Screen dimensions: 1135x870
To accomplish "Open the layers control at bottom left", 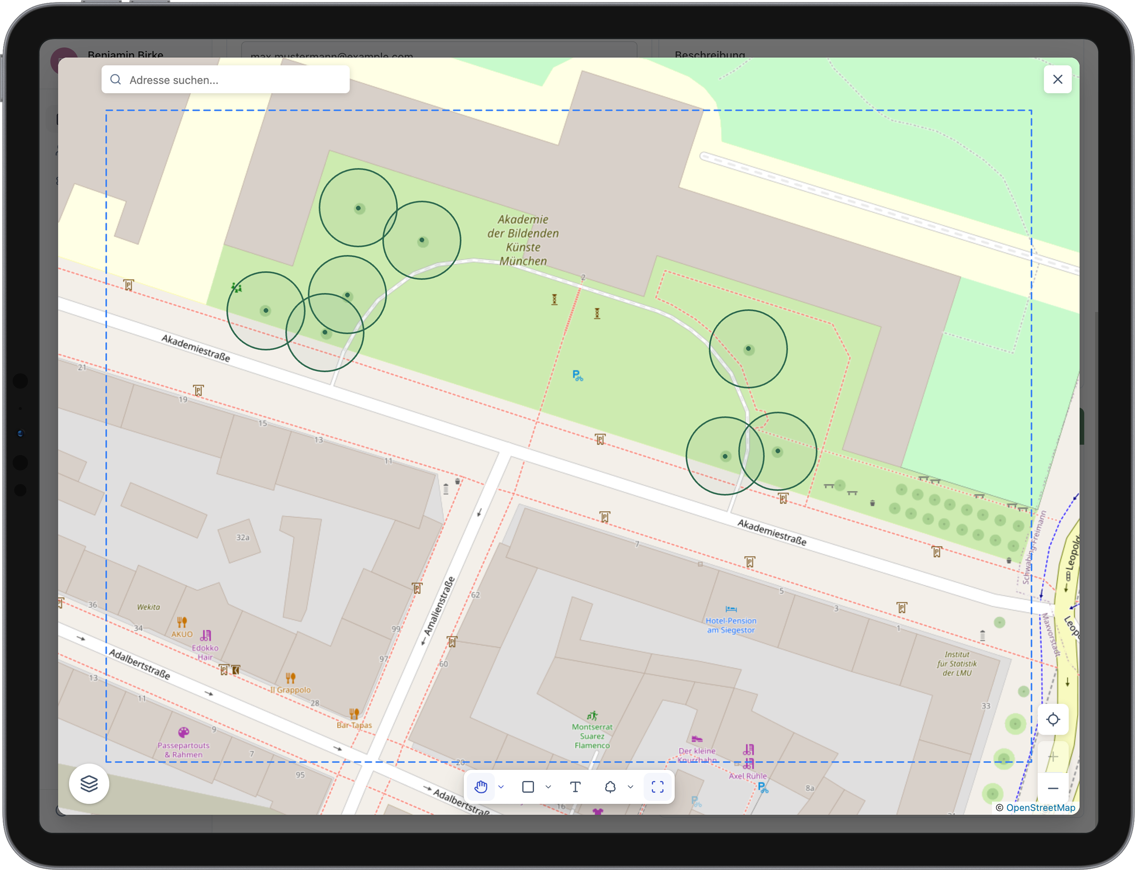I will 89,784.
